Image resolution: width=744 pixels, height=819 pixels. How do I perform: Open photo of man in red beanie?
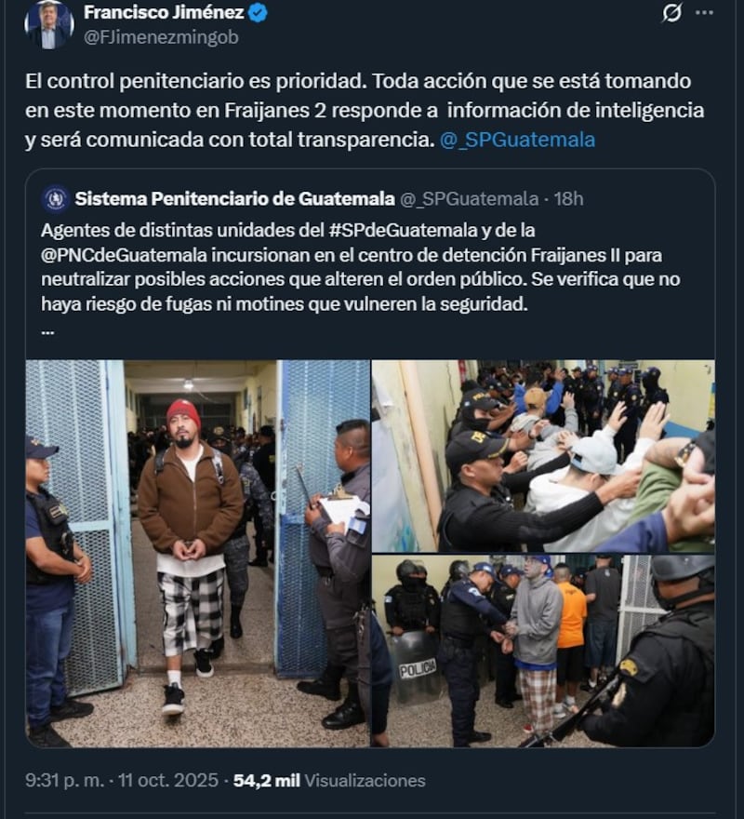pyautogui.click(x=198, y=553)
